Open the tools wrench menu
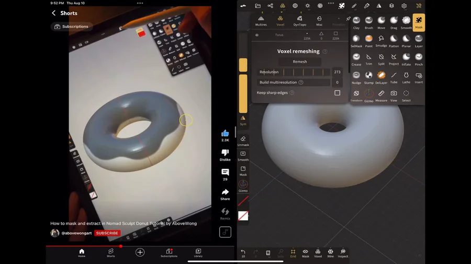471x264 pixels. (419, 6)
